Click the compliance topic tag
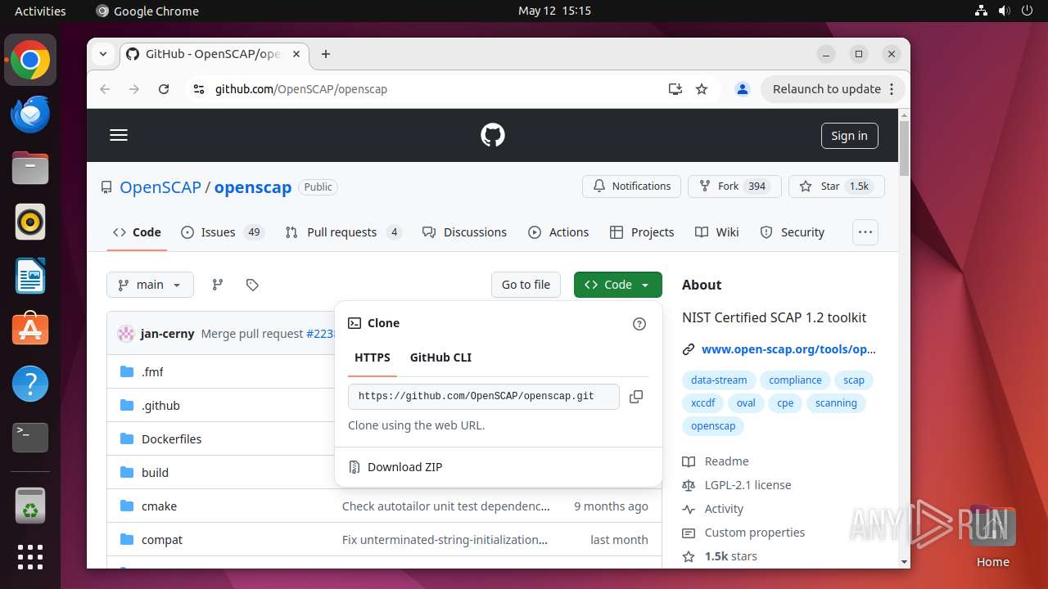1048x589 pixels. click(795, 380)
